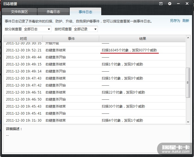The image size is (194, 157).
Task: Sort by the 事件 column header
Action: (71, 39)
